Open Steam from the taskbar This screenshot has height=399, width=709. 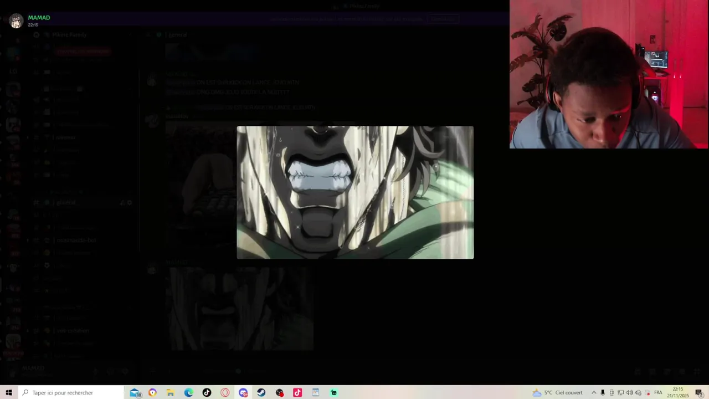(x=261, y=392)
